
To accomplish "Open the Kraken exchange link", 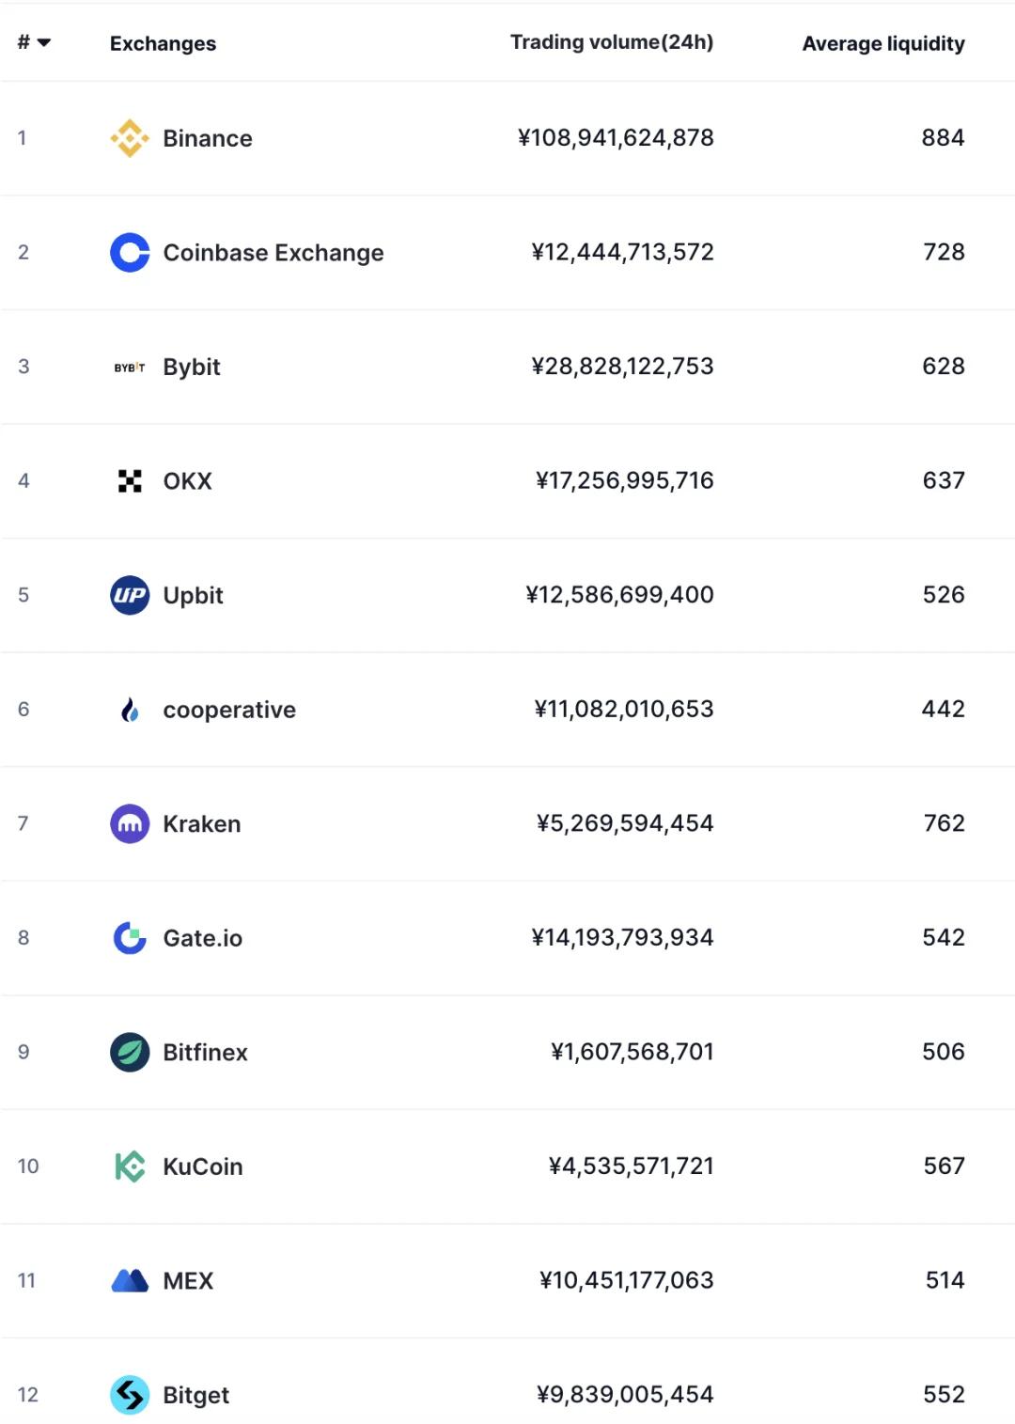I will pos(202,823).
